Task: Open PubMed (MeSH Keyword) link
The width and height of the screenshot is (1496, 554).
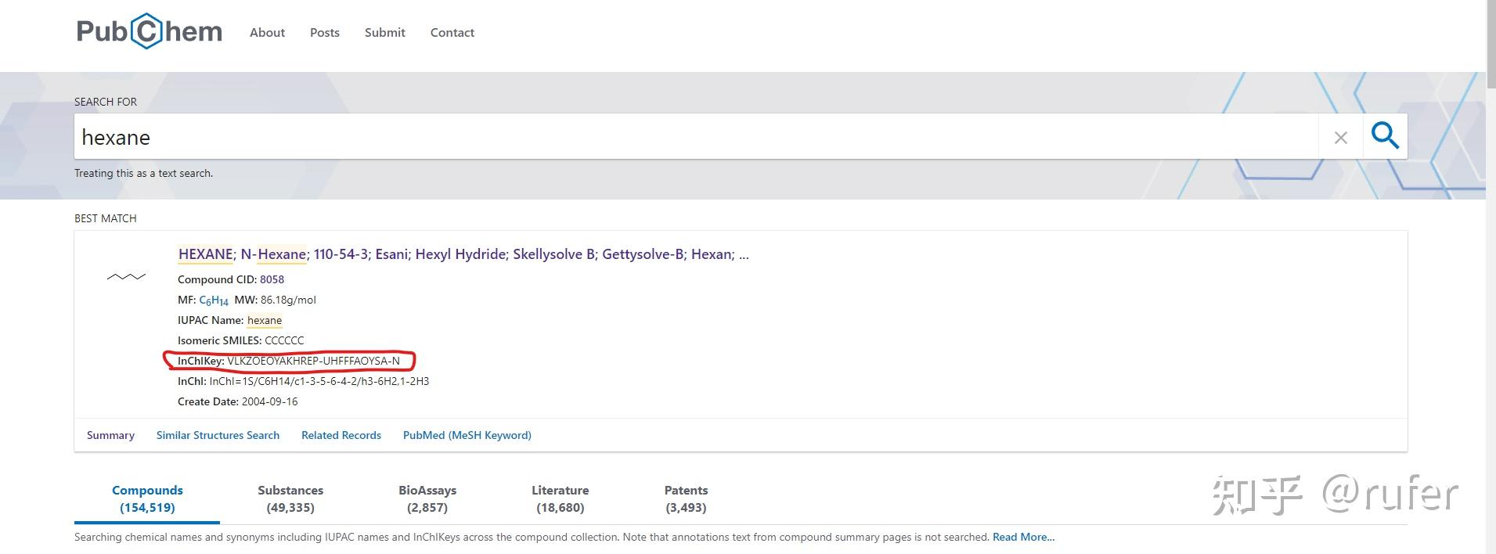Action: point(467,435)
